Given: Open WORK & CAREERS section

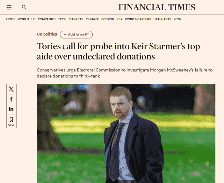Looking at the screenshot, I should tap(138, 19).
